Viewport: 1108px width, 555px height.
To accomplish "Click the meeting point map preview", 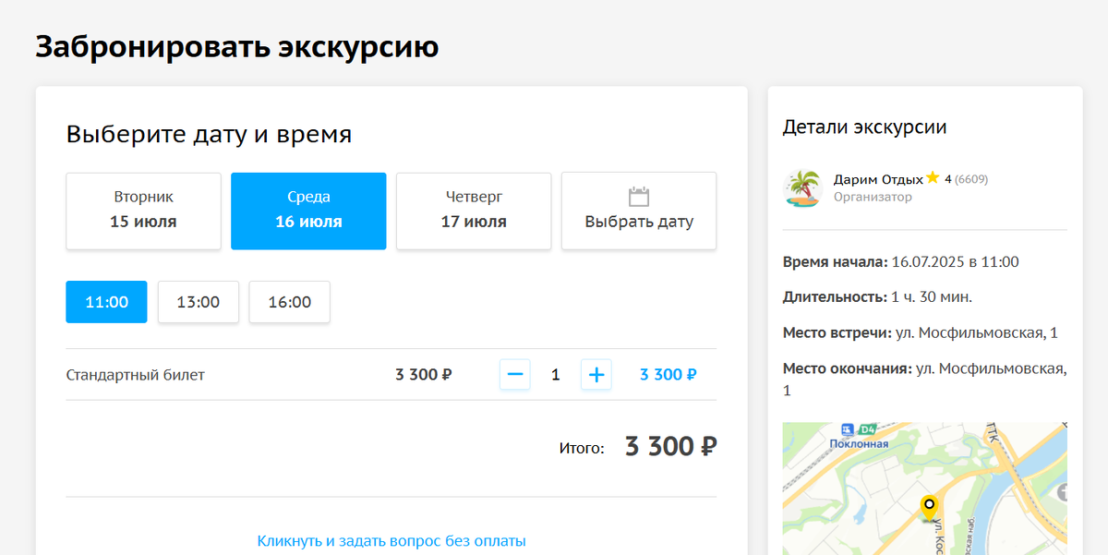I will pos(923,488).
